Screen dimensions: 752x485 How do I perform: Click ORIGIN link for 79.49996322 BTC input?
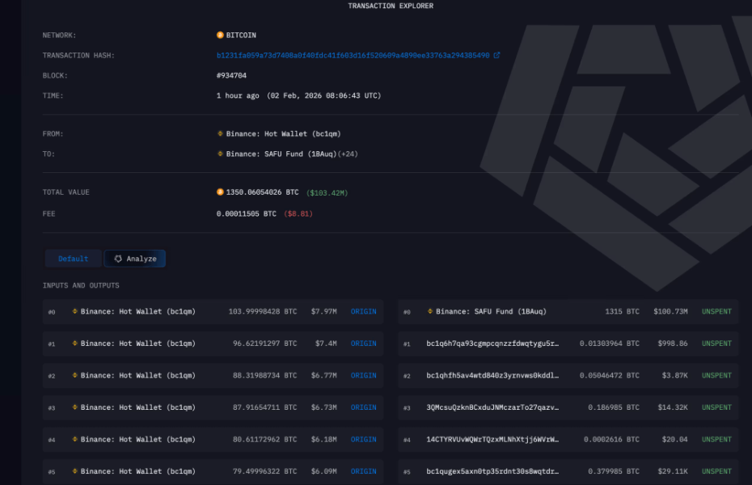pos(364,471)
